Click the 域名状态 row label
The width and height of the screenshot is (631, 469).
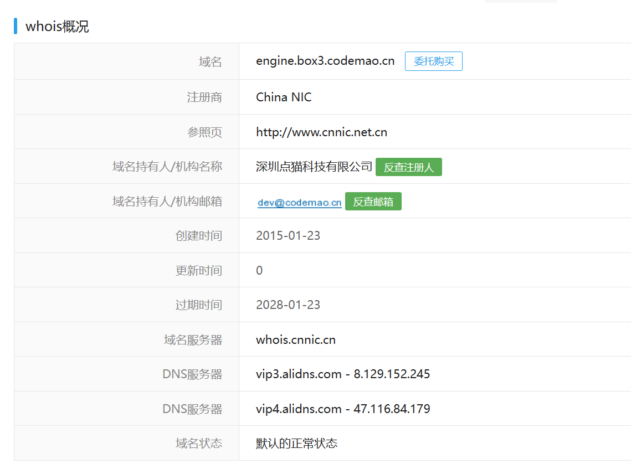[199, 444]
